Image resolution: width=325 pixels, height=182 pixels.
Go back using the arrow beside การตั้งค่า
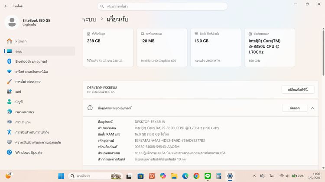pos(6,6)
